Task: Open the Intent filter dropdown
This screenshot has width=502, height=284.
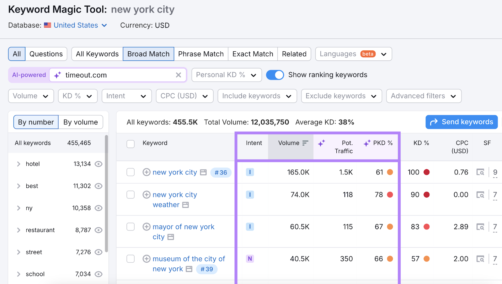Action: tap(127, 96)
